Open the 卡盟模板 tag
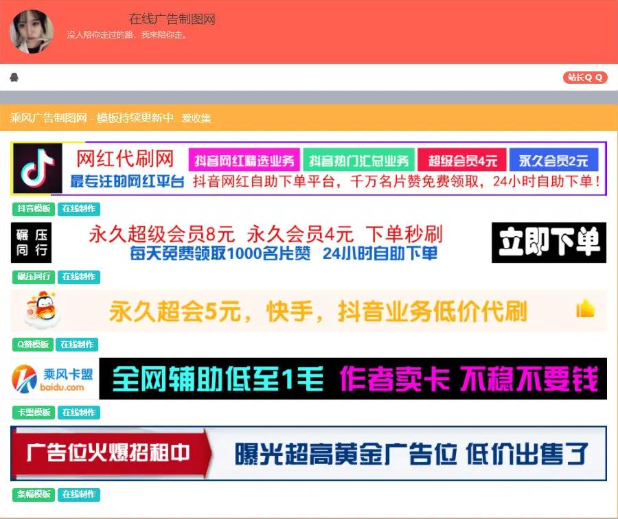The image size is (618, 519). (34, 413)
